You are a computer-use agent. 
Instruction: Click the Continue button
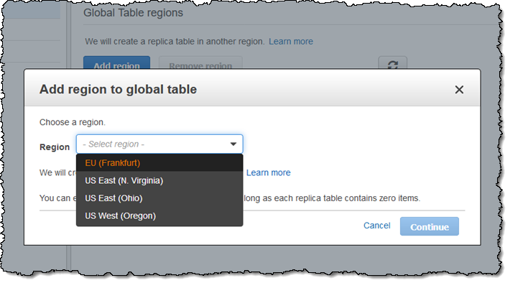point(430,227)
